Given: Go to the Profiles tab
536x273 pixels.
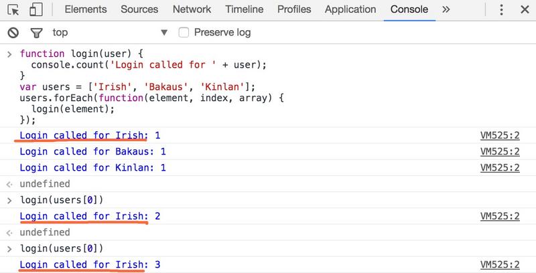Looking at the screenshot, I should click(x=294, y=9).
